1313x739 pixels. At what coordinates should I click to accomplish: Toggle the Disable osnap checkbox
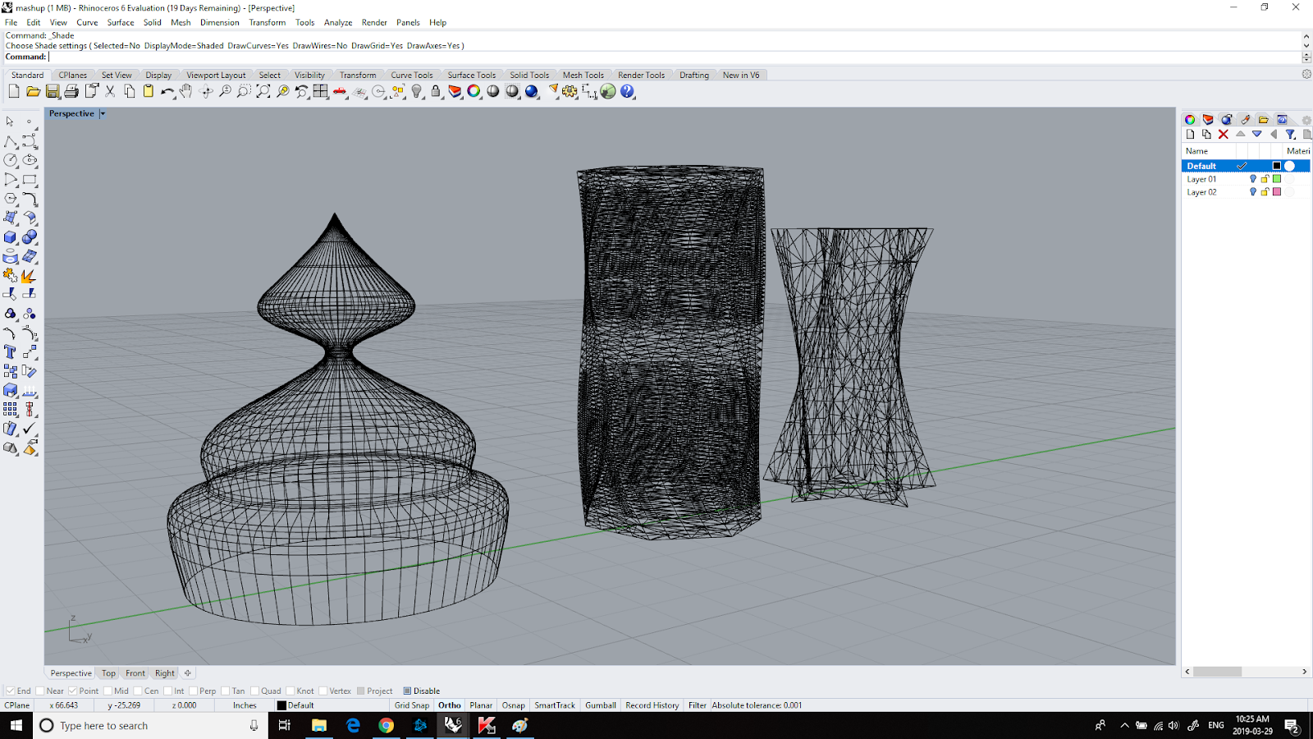pyautogui.click(x=407, y=691)
